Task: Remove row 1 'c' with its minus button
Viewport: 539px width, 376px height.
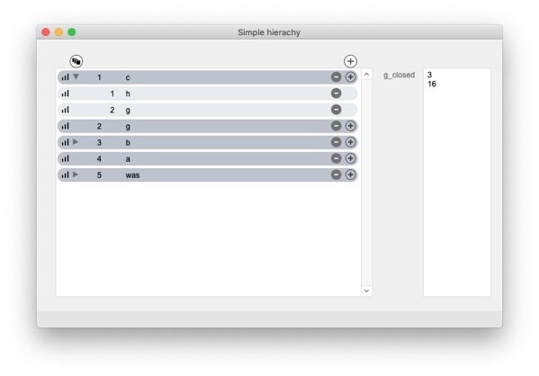Action: click(336, 77)
